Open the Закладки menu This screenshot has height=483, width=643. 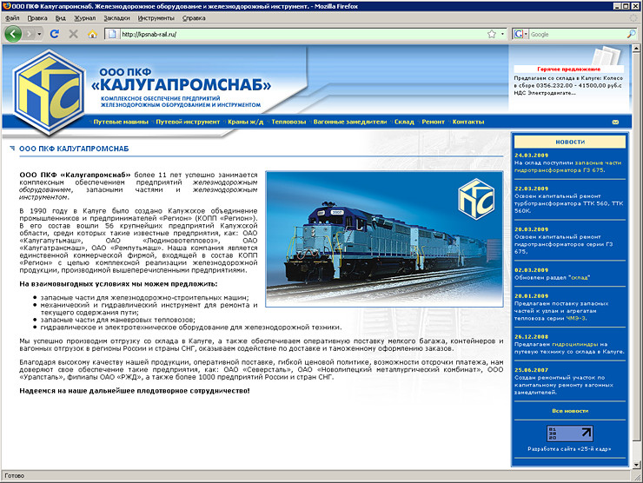coord(116,18)
